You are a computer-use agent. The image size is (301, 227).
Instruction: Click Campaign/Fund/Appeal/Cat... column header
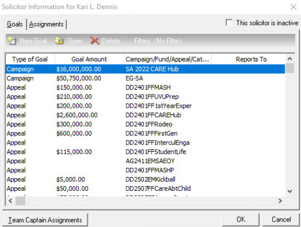pyautogui.click(x=168, y=59)
